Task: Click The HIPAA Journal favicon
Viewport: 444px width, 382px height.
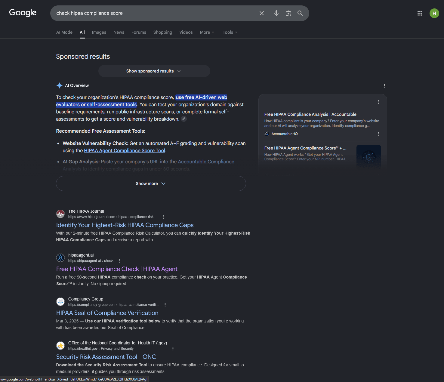Action: click(x=60, y=214)
